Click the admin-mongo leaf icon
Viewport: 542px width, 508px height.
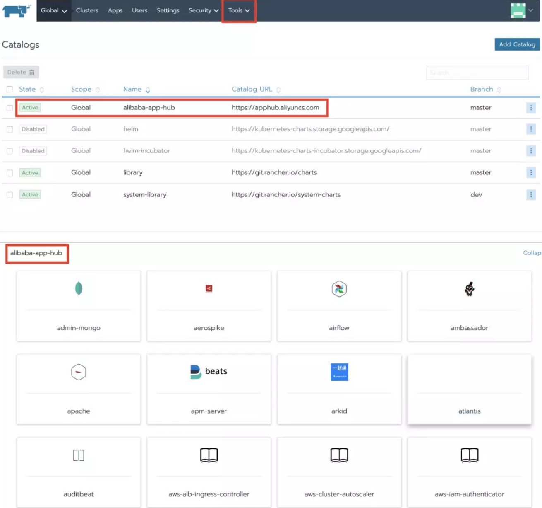79,289
